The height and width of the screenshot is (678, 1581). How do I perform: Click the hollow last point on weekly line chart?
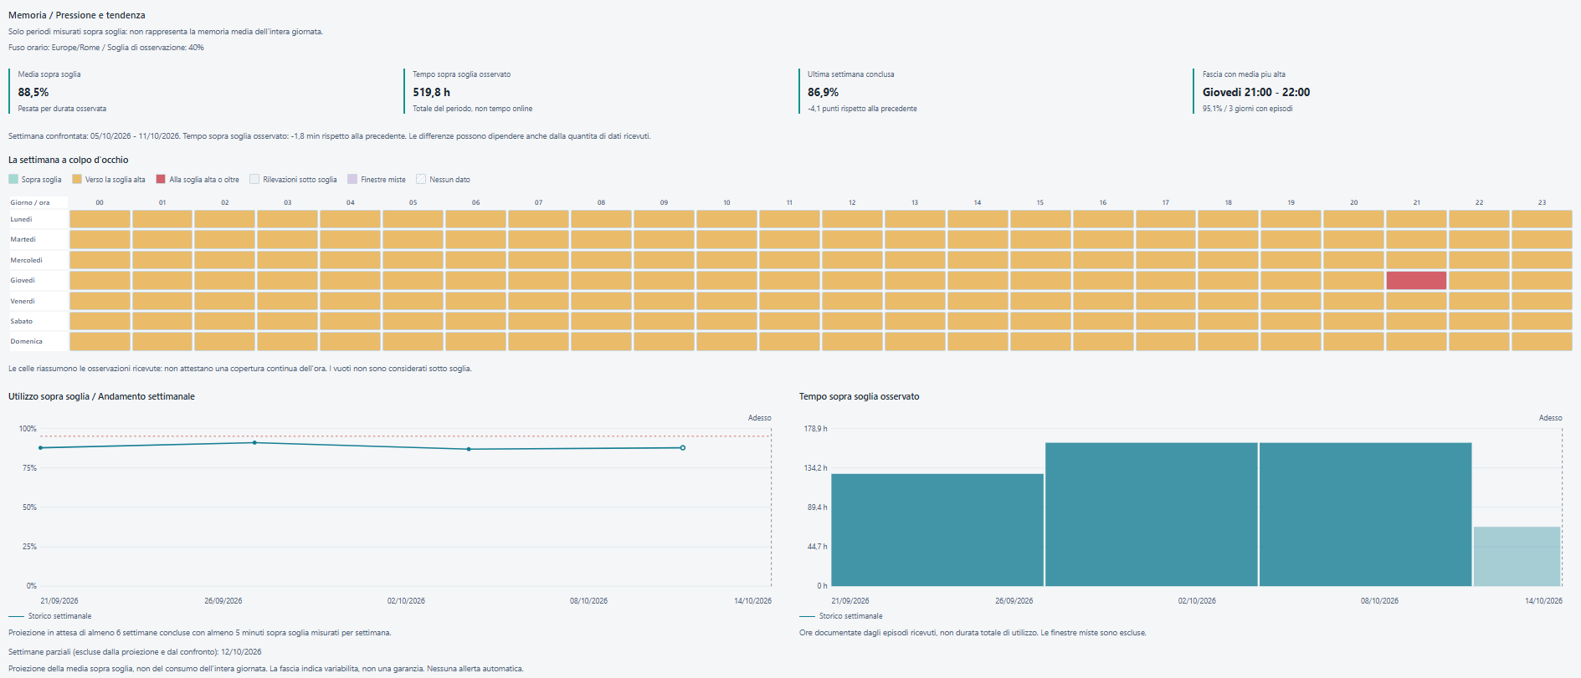(x=683, y=448)
